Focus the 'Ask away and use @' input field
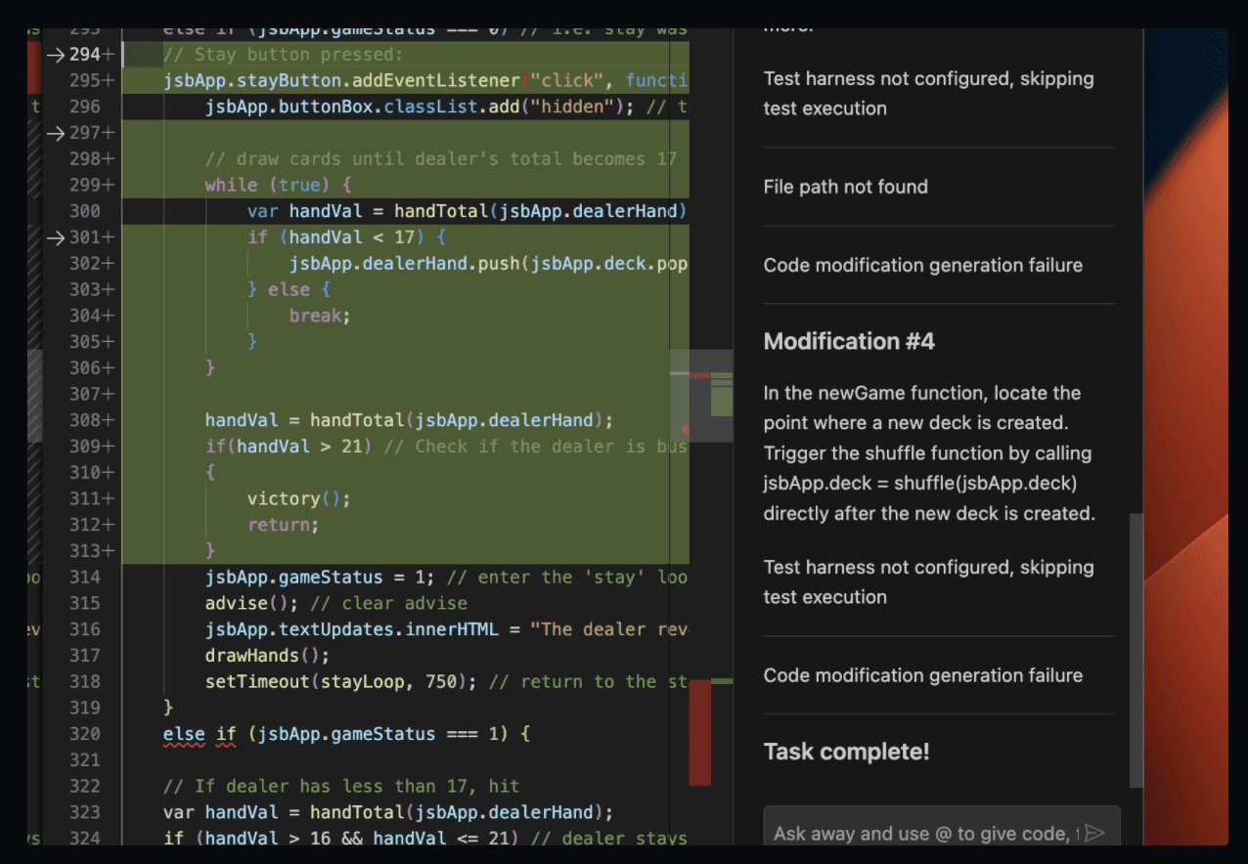The height and width of the screenshot is (864, 1248). click(x=941, y=827)
